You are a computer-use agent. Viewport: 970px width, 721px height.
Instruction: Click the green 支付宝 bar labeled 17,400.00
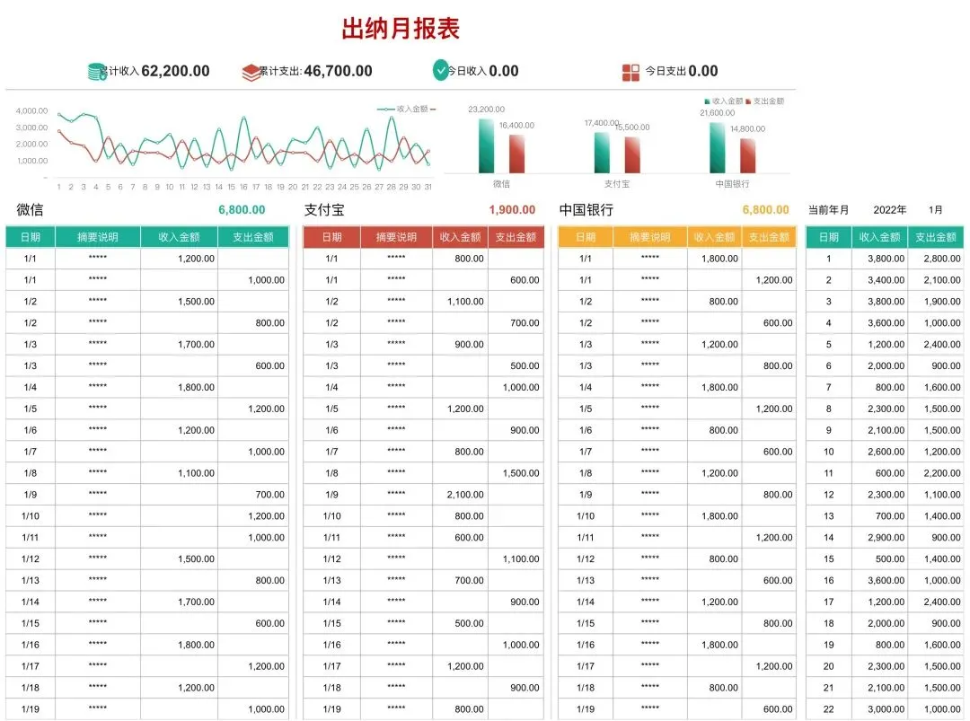coord(602,153)
